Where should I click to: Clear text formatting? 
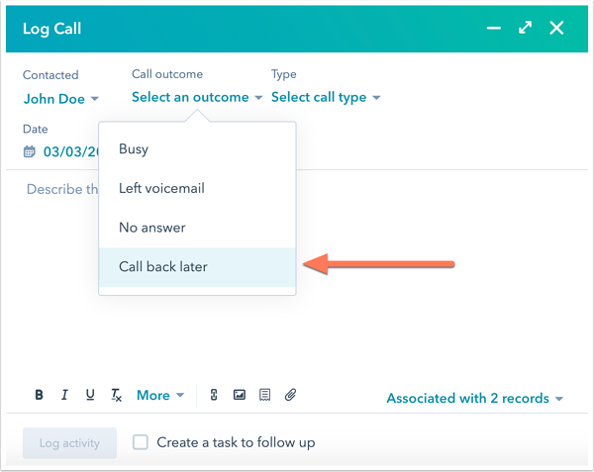116,396
